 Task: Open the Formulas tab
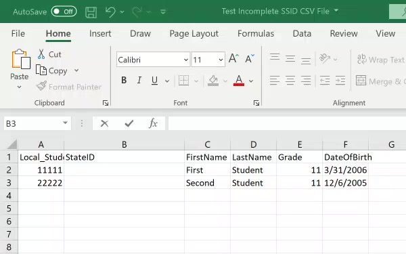click(x=256, y=33)
